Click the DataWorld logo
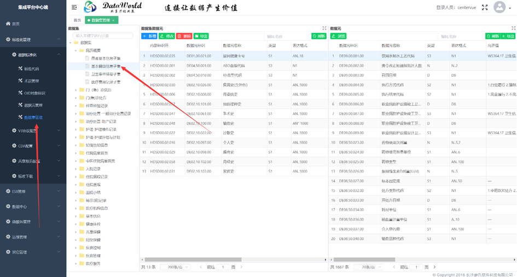The height and width of the screenshot is (277, 517). click(113, 7)
